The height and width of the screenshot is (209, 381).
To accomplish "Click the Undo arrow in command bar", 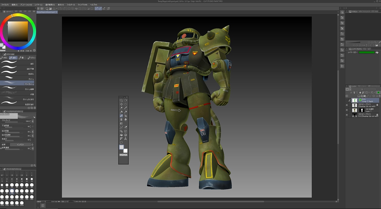I will point(60,9).
